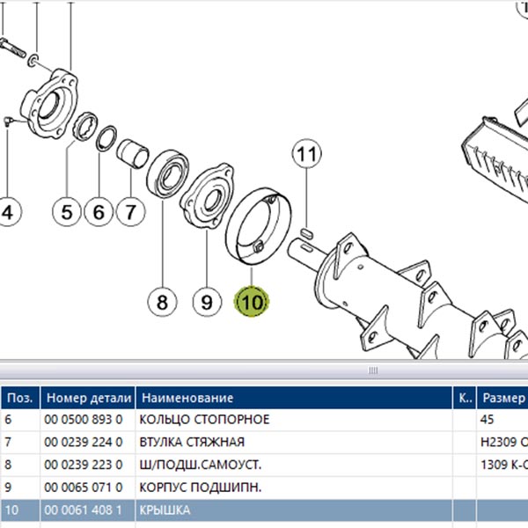The height and width of the screenshot is (528, 528).
Task: Select position callout 10 in diagram
Action: pos(252,301)
